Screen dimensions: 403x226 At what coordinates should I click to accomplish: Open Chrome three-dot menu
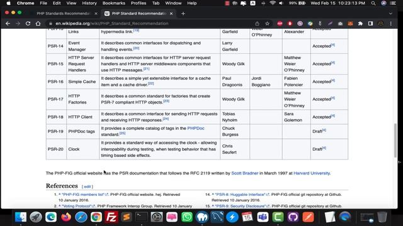pos(391,24)
